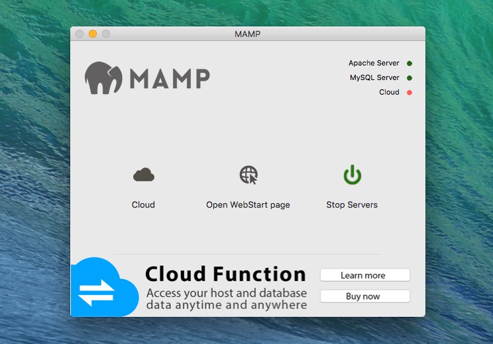Screen dimensions: 493x344
Task: Click the red Cloud status indicator
Action: pos(410,93)
